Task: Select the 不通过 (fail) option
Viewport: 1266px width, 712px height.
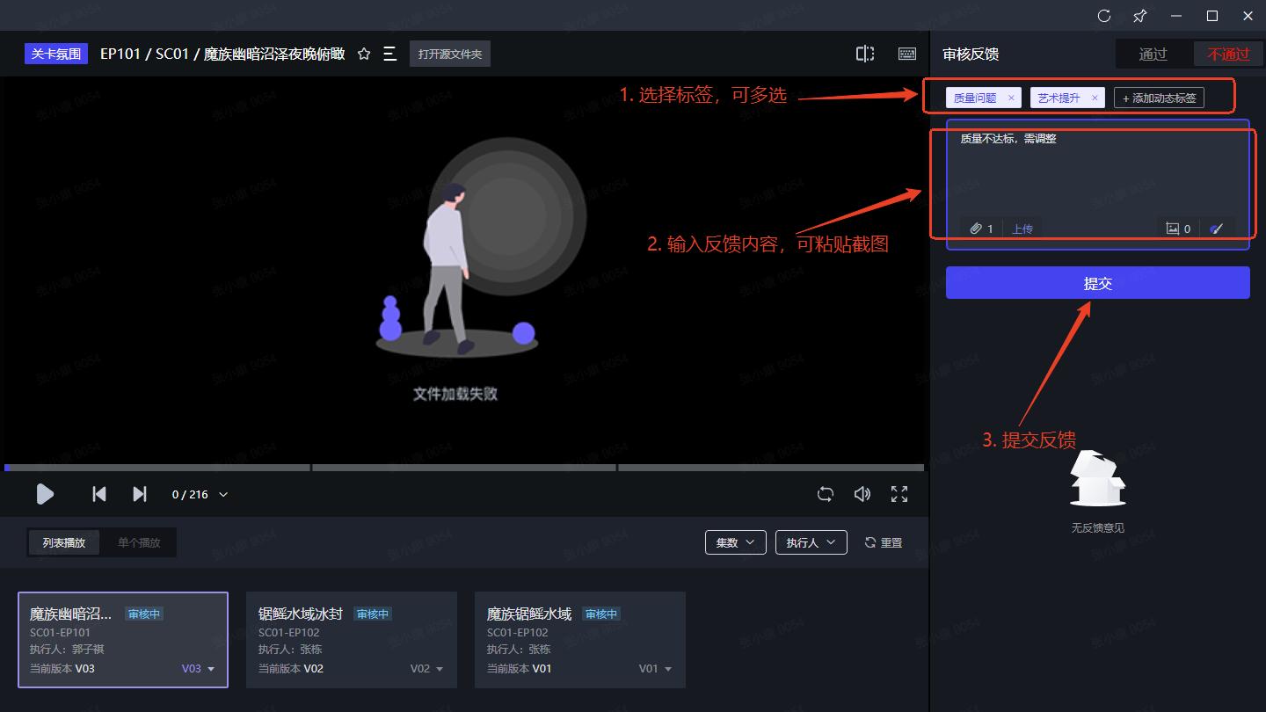Action: point(1228,54)
